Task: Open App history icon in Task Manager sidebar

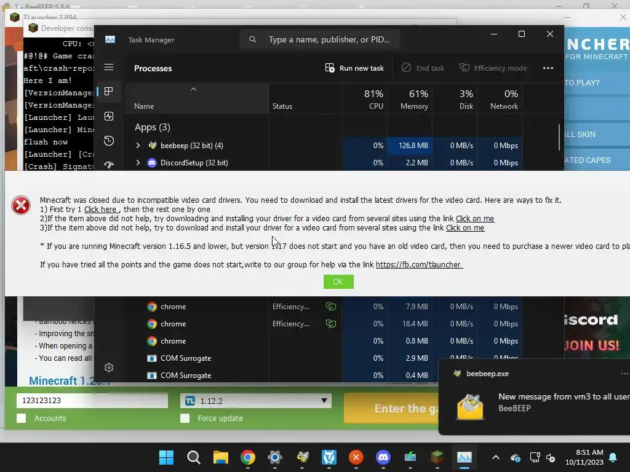Action: (x=109, y=141)
